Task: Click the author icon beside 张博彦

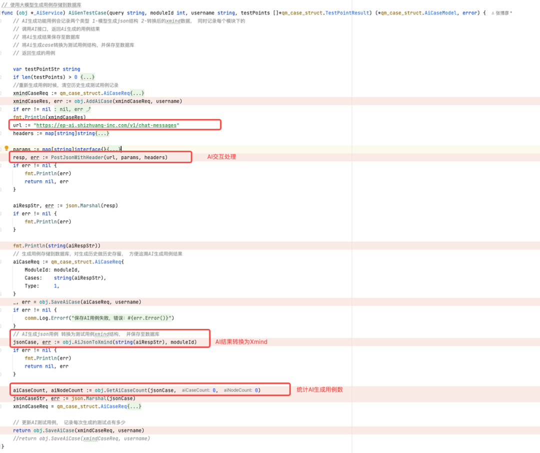Action: tap(493, 13)
